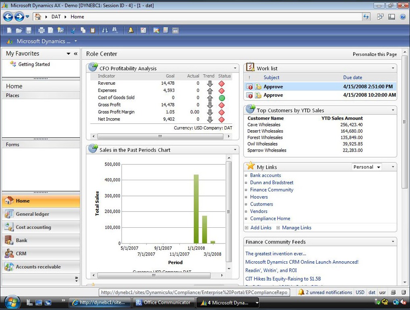Open the Microsoft Dynamics menu dropdown arrow
The width and height of the screenshot is (410, 310).
[x=75, y=41]
